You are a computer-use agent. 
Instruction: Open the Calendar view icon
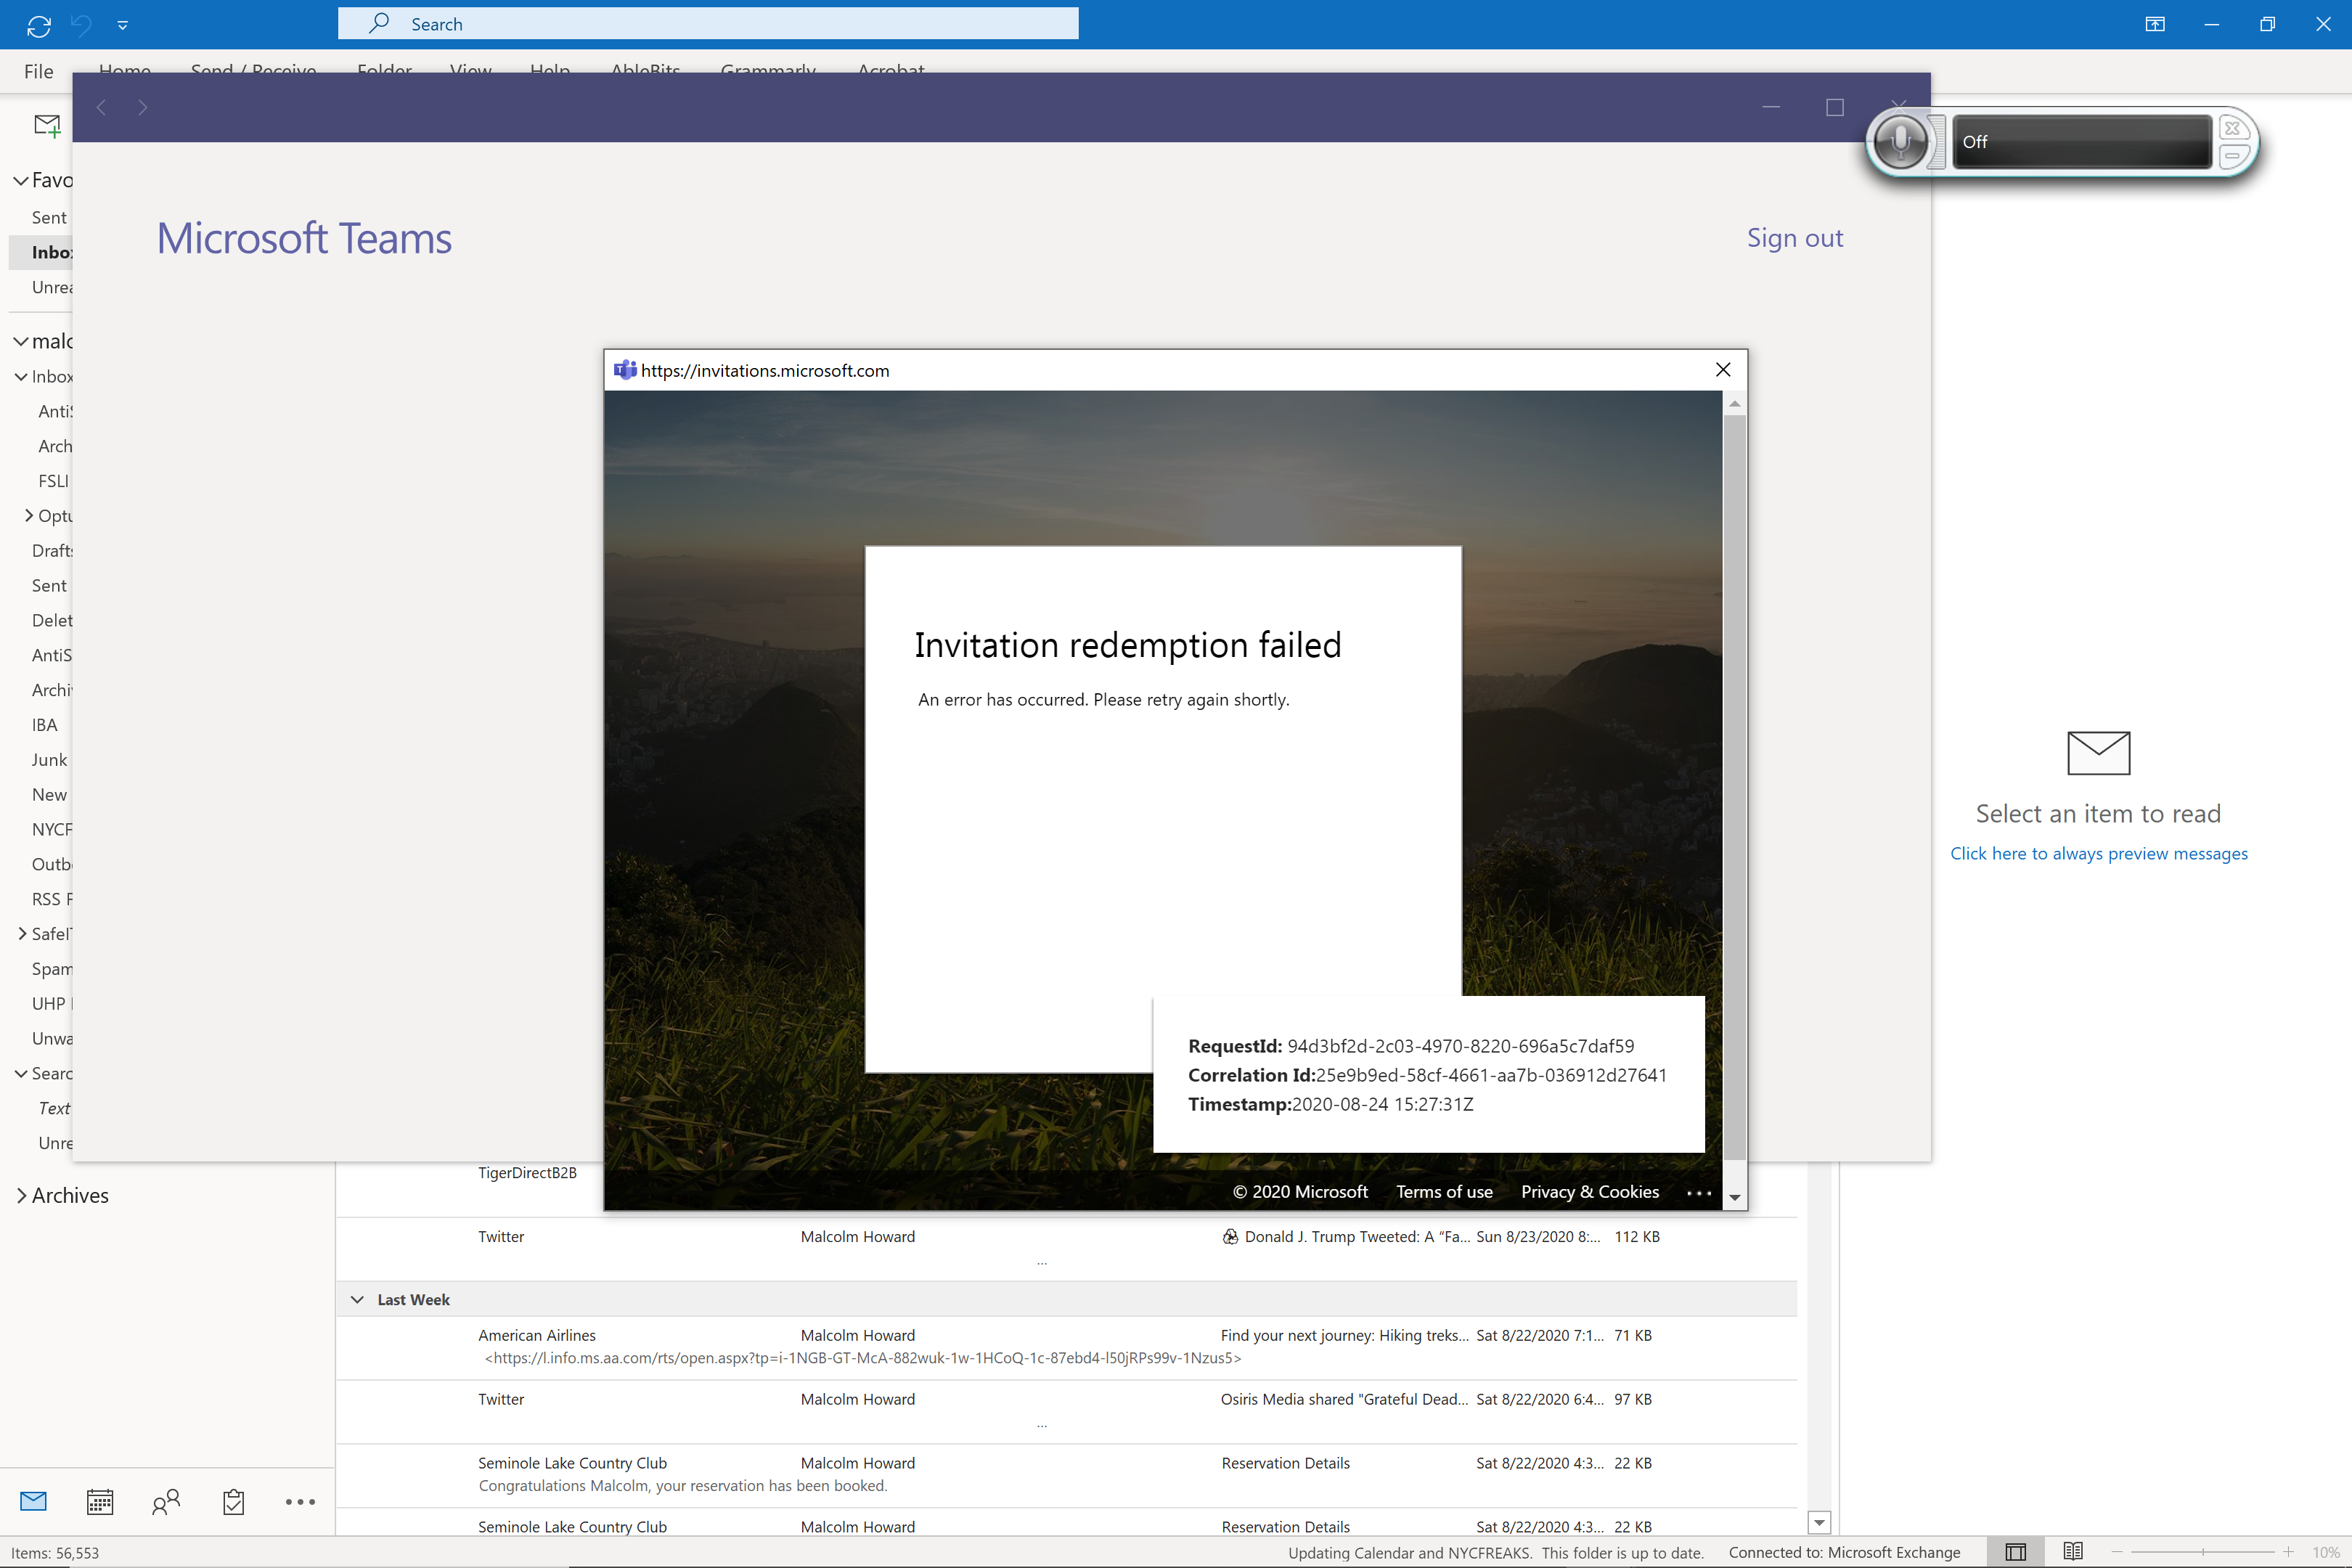tap(100, 1501)
